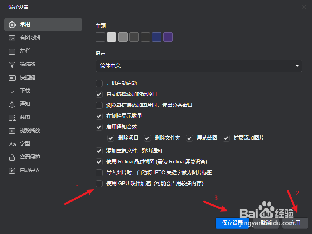The height and width of the screenshot is (234, 312).
Task: Click the lock icon beside 密码保护
Action: (12, 158)
